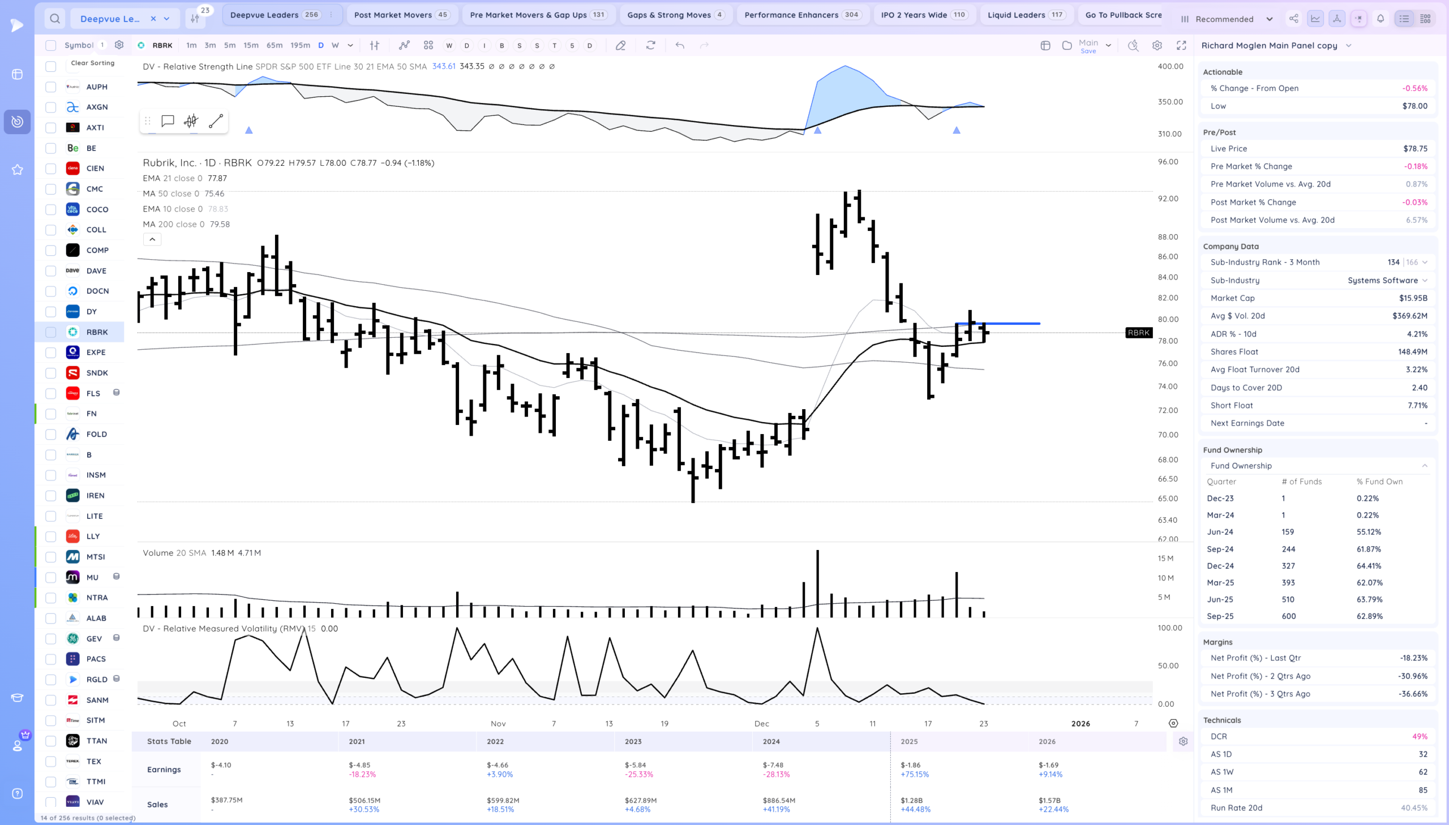Toggle fullscreen chart mode
Image resolution: width=1449 pixels, height=825 pixels.
click(1181, 45)
